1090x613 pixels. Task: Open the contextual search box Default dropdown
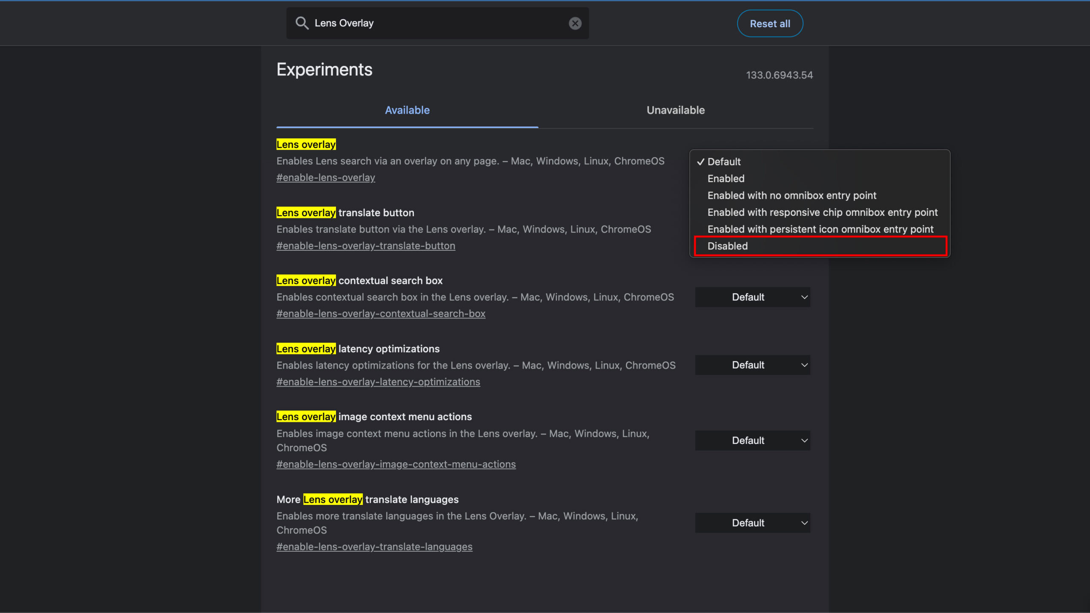[x=752, y=297]
